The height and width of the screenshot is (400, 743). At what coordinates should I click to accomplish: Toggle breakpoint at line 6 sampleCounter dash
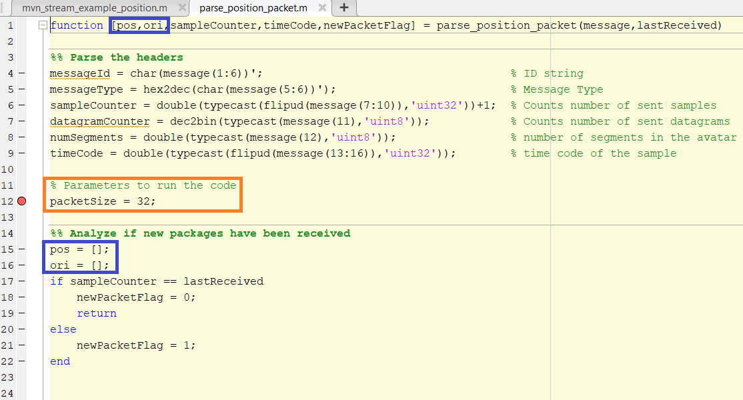click(x=22, y=105)
